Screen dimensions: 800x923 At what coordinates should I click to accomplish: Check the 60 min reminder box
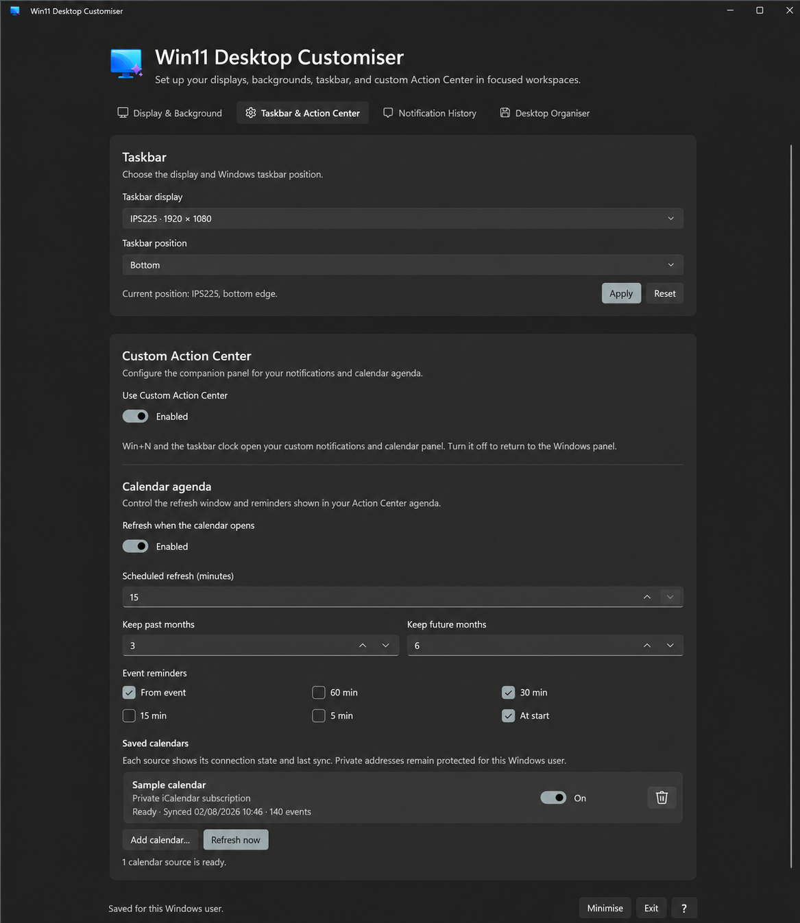point(319,693)
